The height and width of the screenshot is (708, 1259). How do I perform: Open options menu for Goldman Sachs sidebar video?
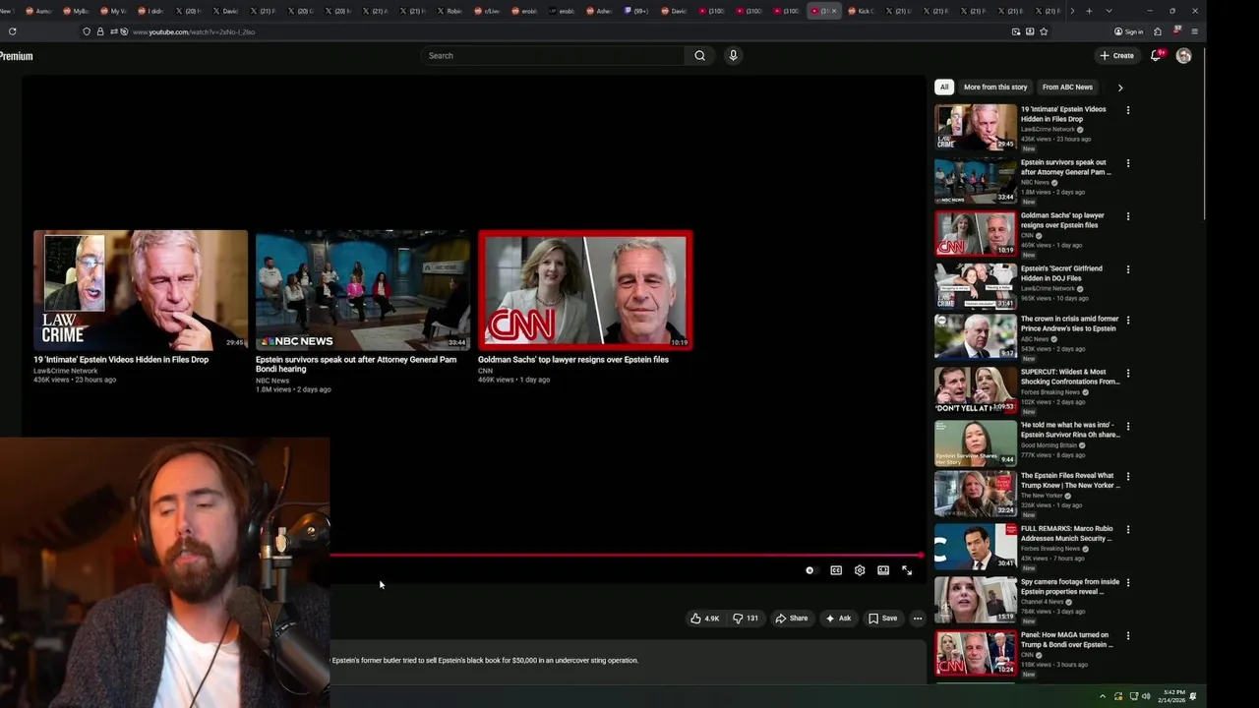tap(1128, 216)
